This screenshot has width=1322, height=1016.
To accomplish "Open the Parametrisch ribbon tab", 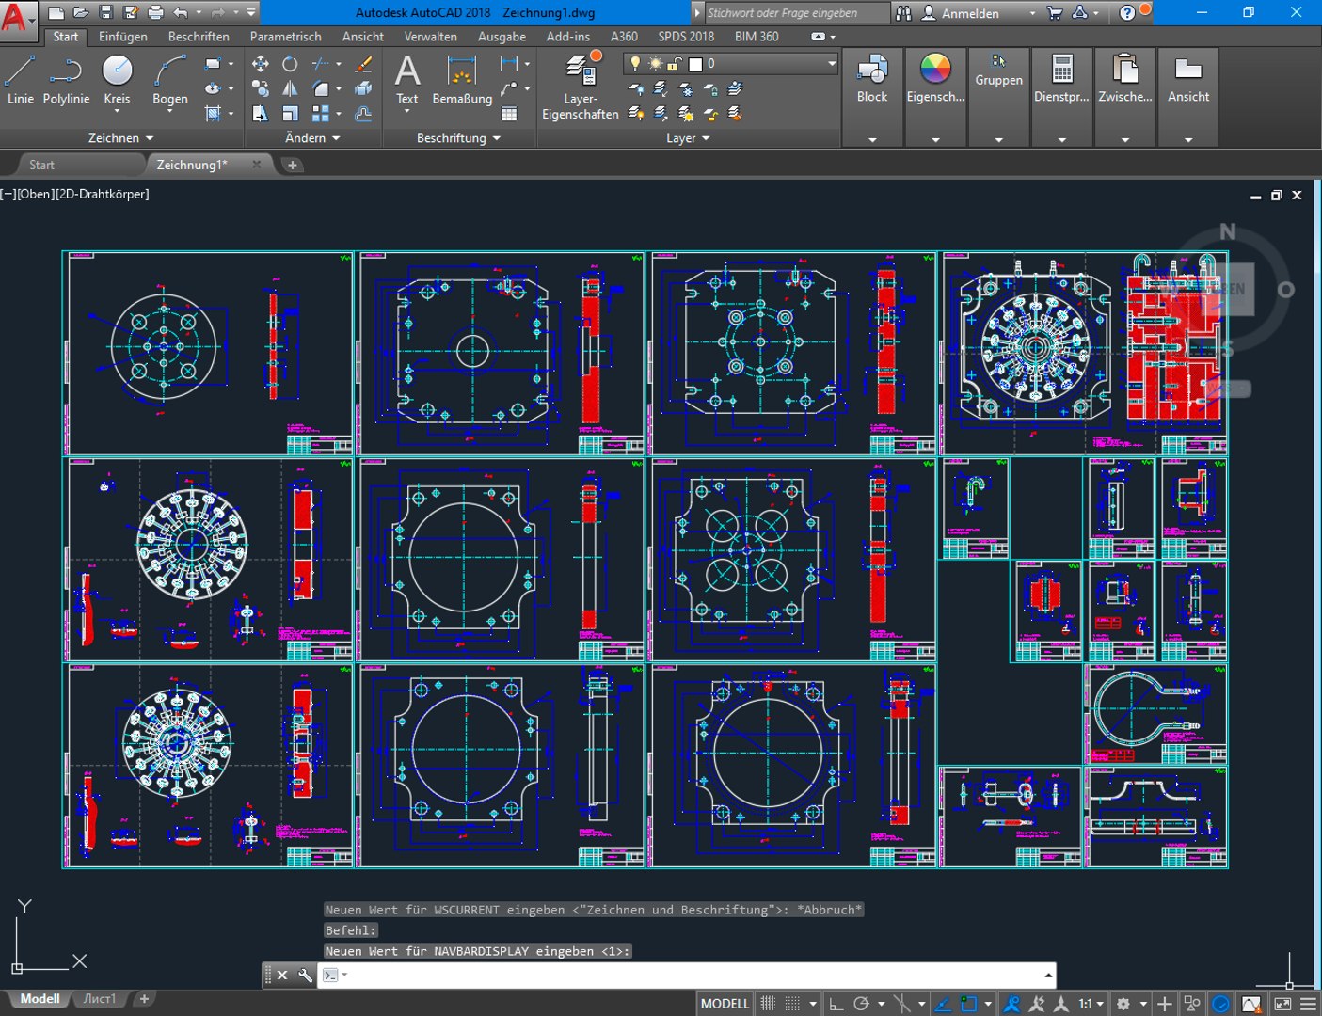I will tap(285, 37).
